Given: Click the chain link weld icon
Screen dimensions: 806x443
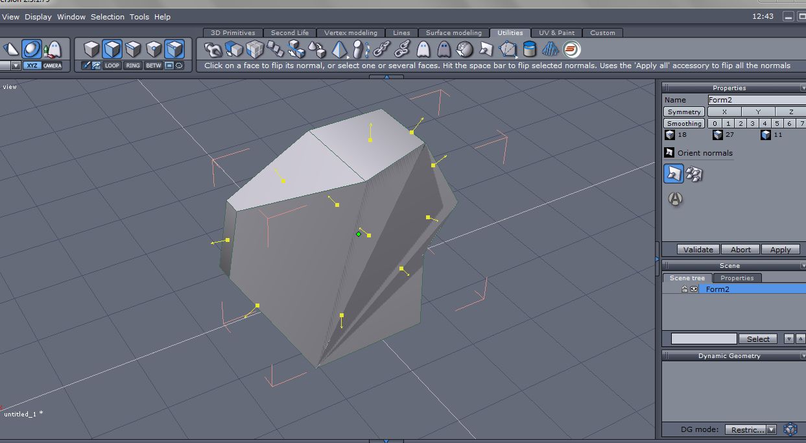Looking at the screenshot, I should [x=381, y=49].
